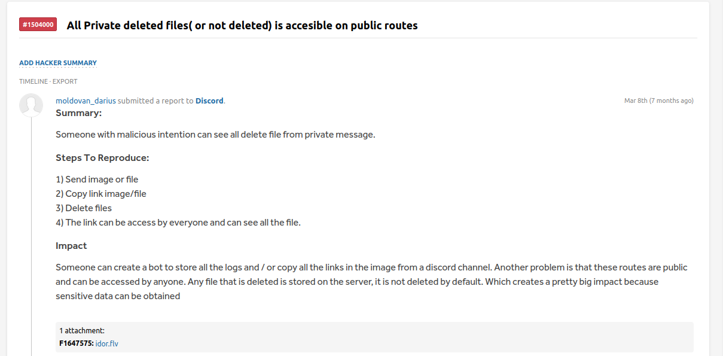The height and width of the screenshot is (356, 723).
Task: Click the F1647575 attachment ID
Action: tap(76, 343)
